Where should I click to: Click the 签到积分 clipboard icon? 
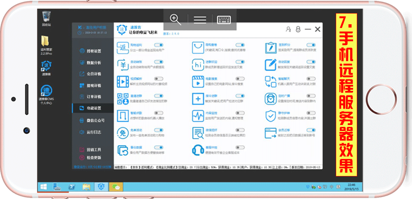click(x=270, y=48)
